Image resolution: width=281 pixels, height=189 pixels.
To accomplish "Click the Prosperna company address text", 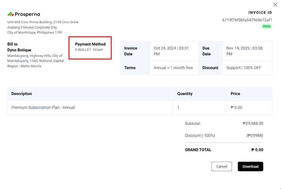I will coord(43,27).
